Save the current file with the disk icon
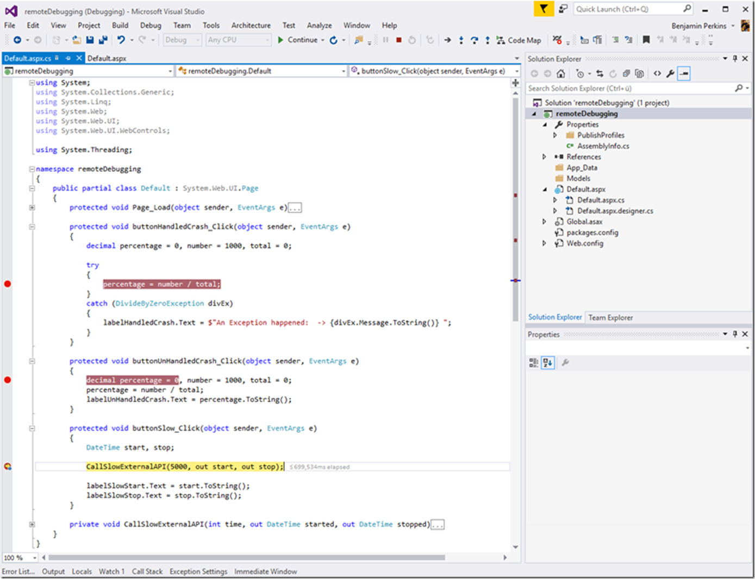This screenshot has height=579, width=755. click(90, 40)
